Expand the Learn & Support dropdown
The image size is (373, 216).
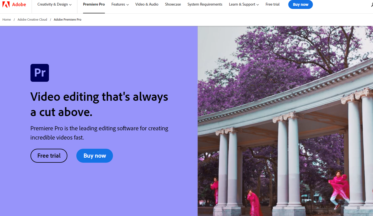click(x=244, y=4)
